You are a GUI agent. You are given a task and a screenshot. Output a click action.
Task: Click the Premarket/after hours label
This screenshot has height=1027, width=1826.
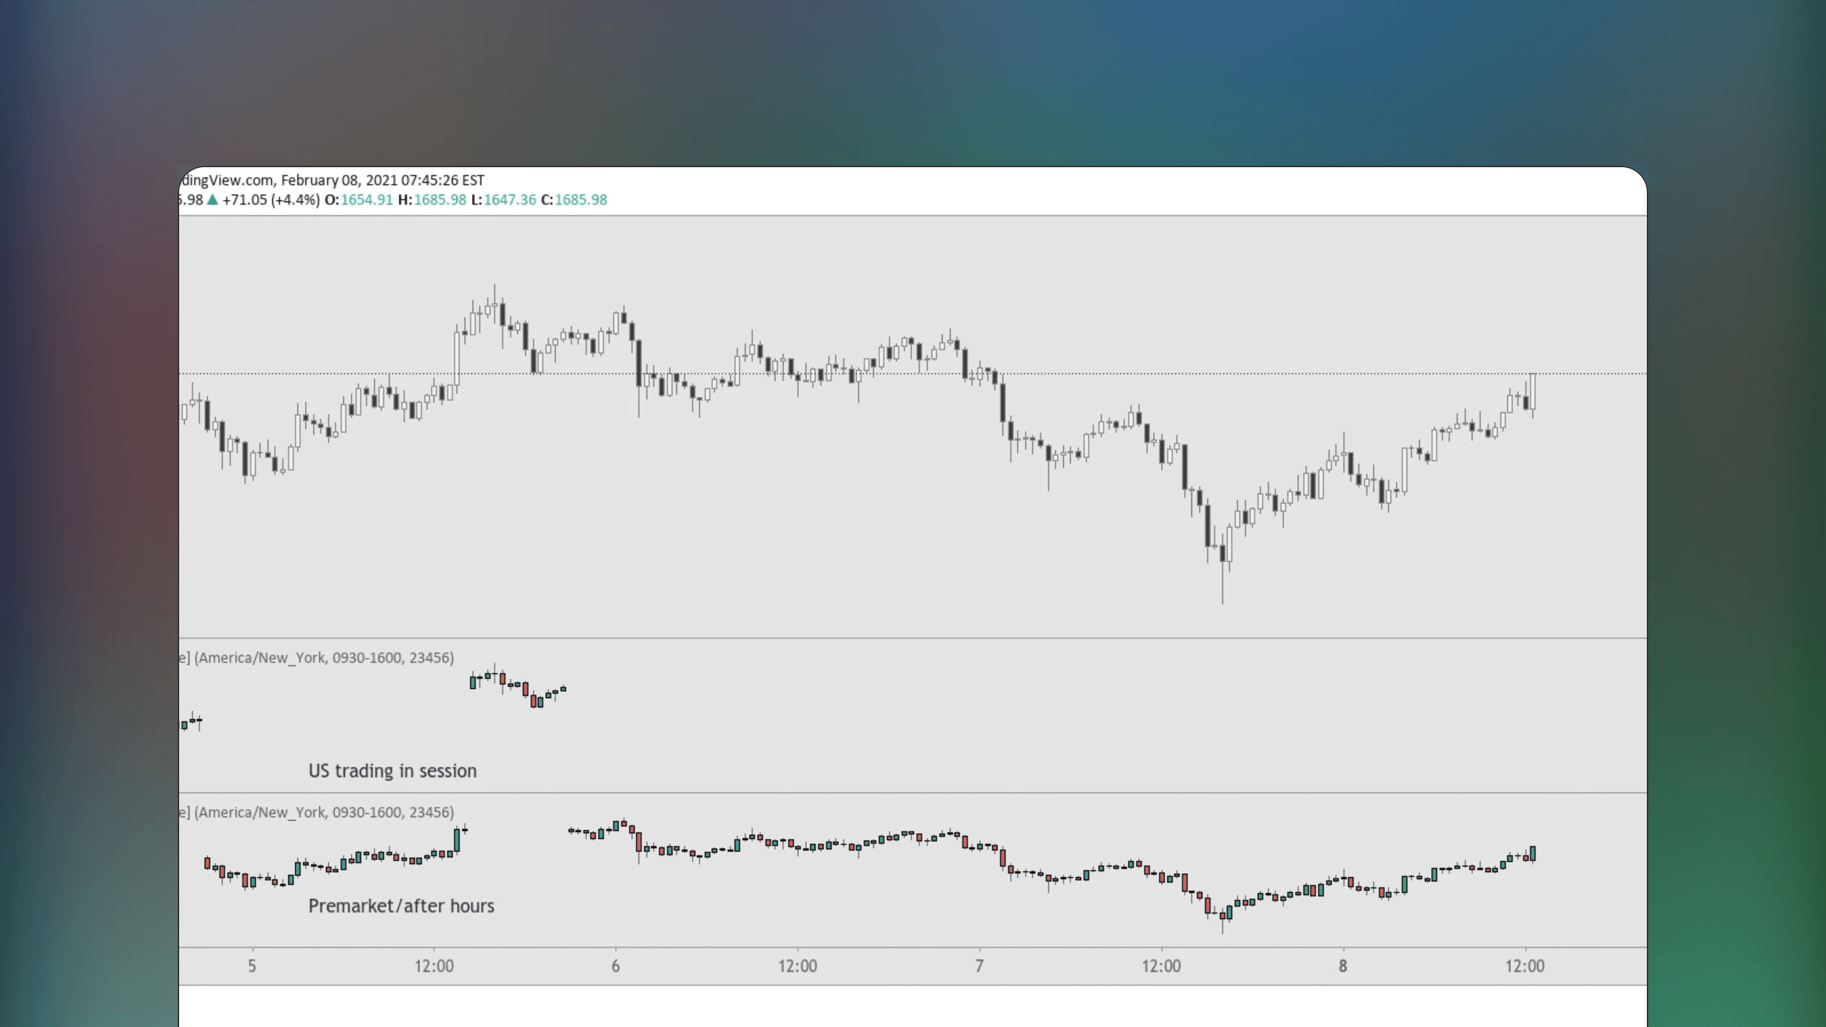pyautogui.click(x=401, y=906)
